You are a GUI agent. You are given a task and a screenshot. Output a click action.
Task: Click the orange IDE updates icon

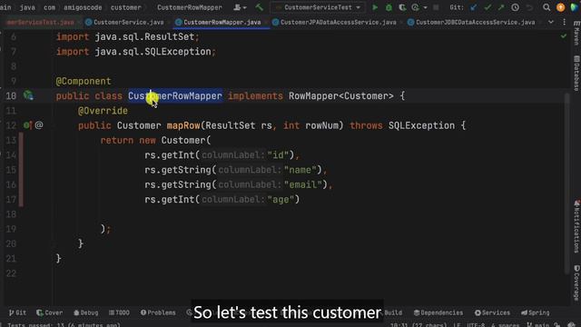click(560, 7)
